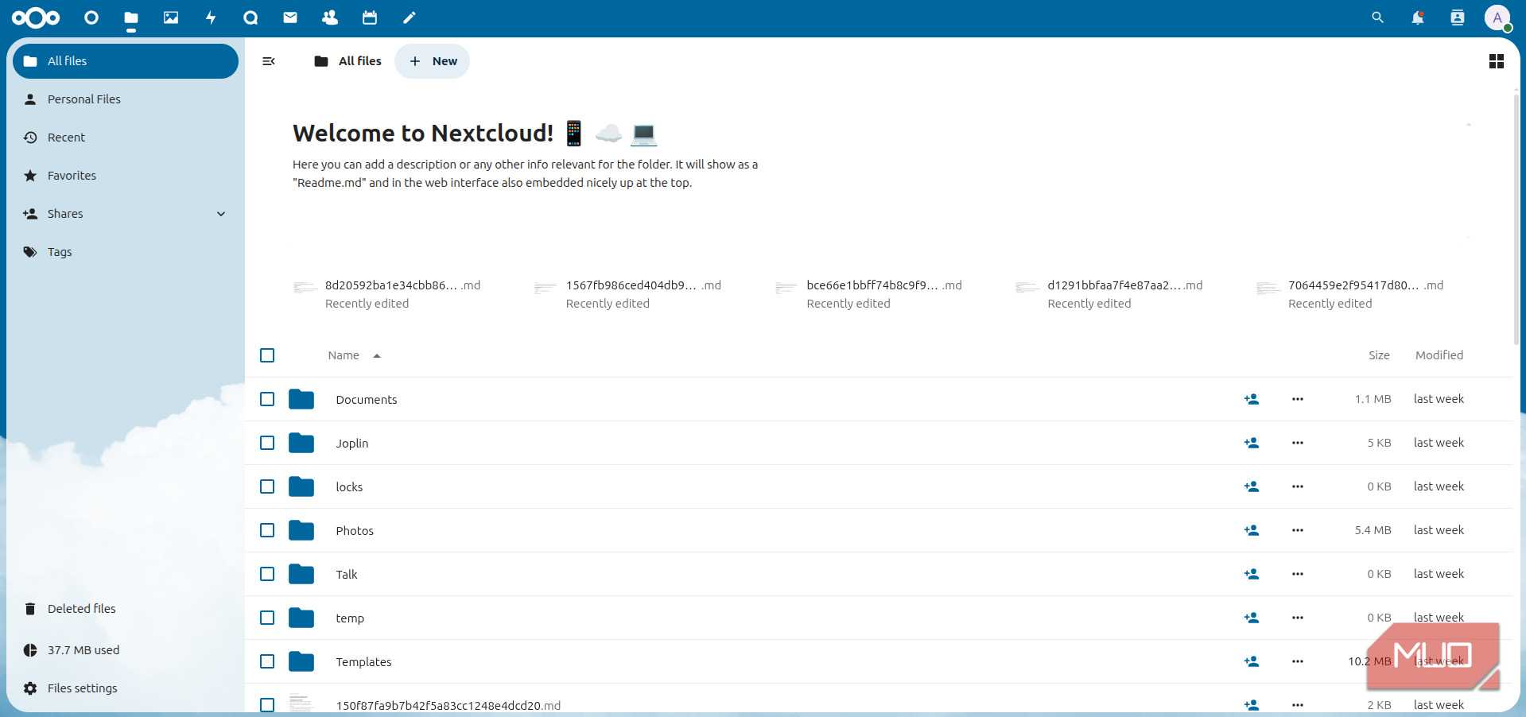Open Favorites view

[126, 176]
